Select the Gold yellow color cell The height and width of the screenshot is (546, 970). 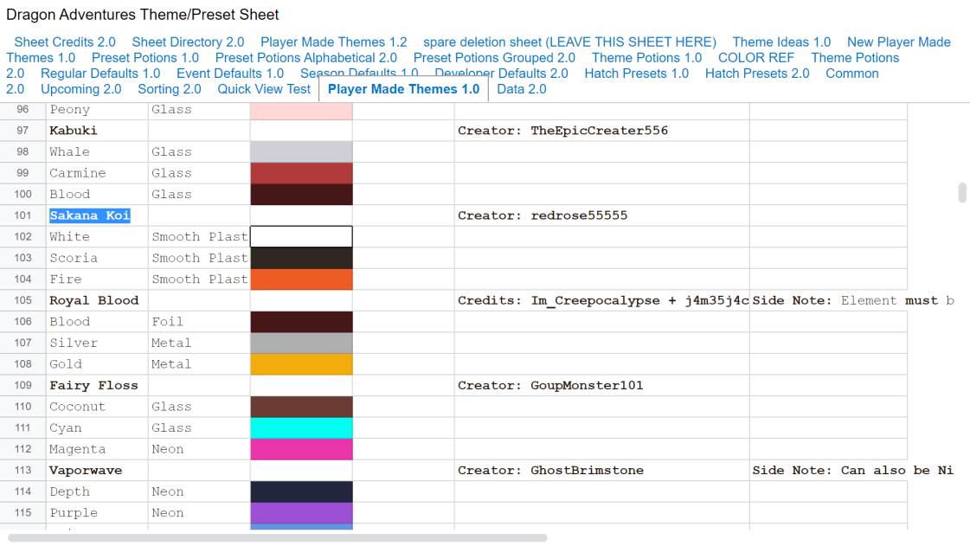tap(301, 364)
